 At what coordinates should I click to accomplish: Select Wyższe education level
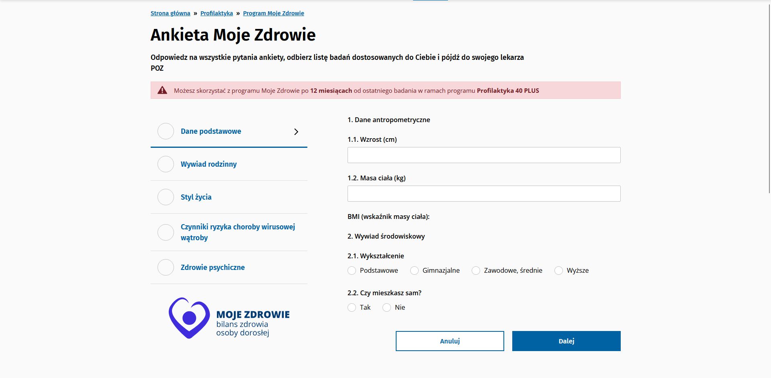coord(558,270)
